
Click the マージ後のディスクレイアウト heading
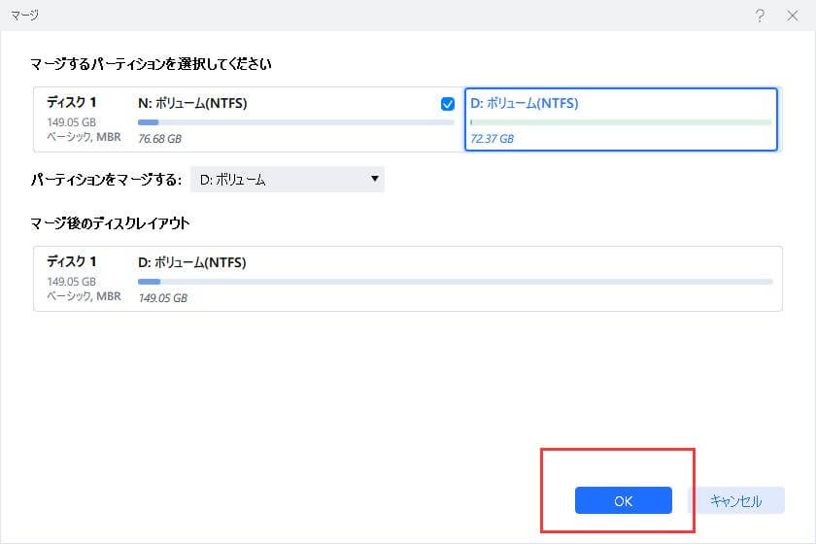[x=110, y=223]
